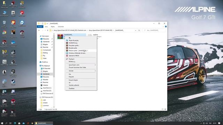Select 'Klasöre ayıkla _SolidSQUAD_\' menu entry
This screenshot has width=223, height=125.
81,51
